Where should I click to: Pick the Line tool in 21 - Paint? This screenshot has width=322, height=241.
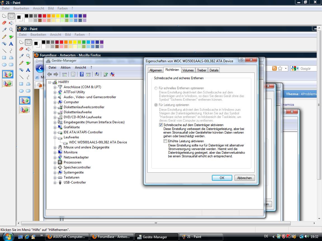4,50
